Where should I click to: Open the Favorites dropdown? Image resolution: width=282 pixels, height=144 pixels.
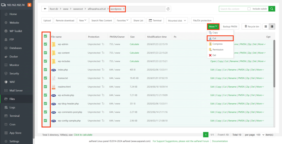tap(123, 21)
